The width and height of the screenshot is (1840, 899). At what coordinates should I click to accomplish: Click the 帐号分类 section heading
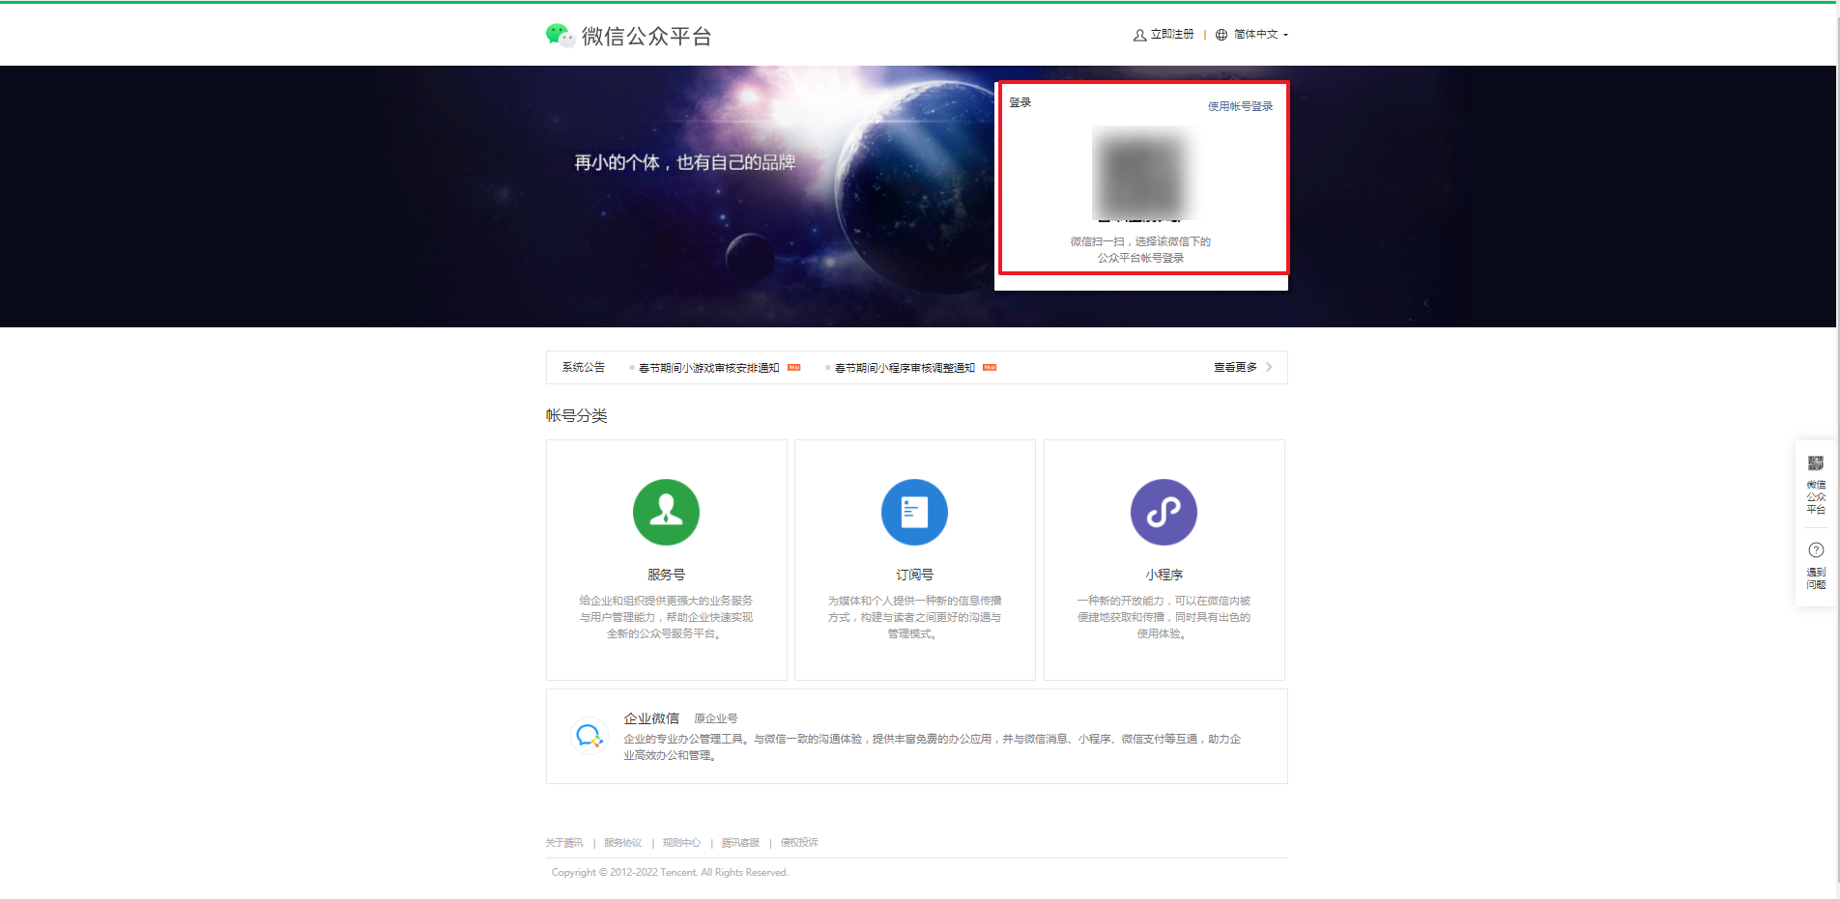pyautogui.click(x=577, y=415)
